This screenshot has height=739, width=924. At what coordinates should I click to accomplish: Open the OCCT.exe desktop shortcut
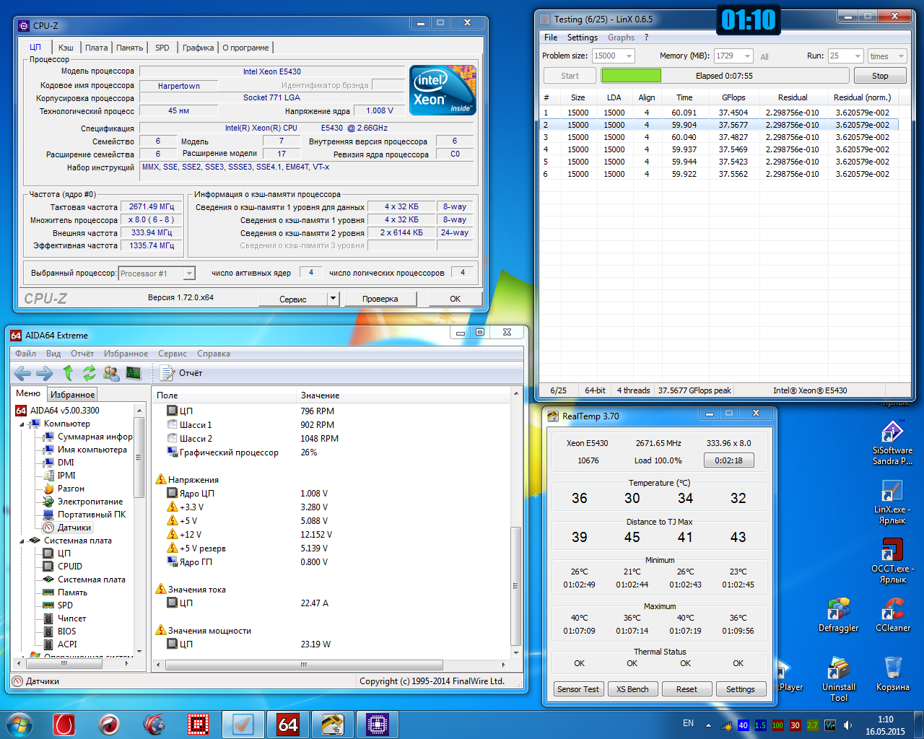pyautogui.click(x=892, y=561)
